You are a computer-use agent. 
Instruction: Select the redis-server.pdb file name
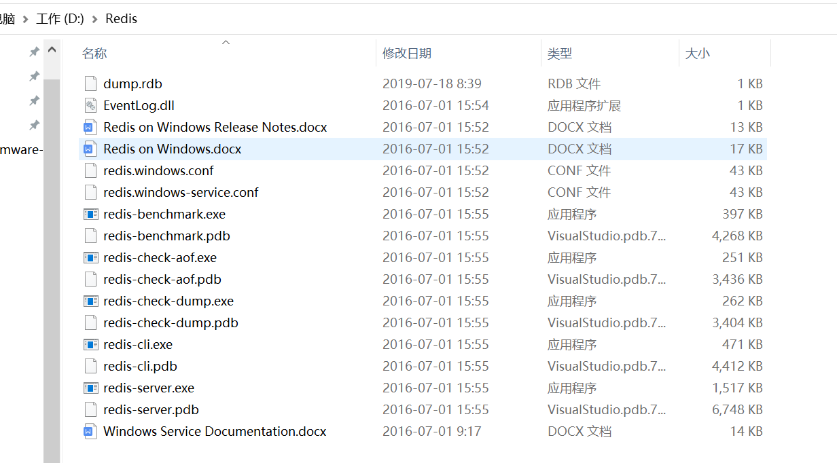coord(151,409)
